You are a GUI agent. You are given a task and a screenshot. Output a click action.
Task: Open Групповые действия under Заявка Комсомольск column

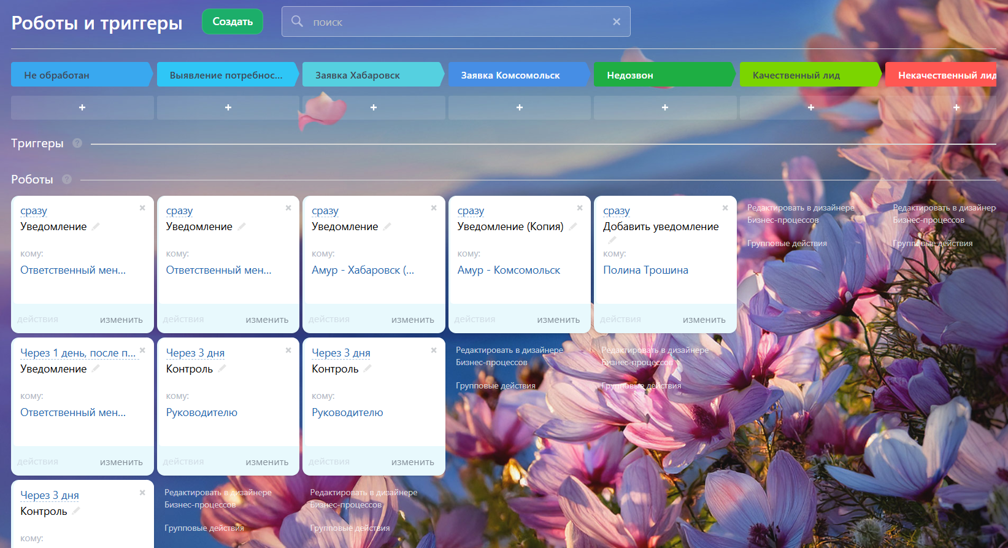click(x=496, y=385)
